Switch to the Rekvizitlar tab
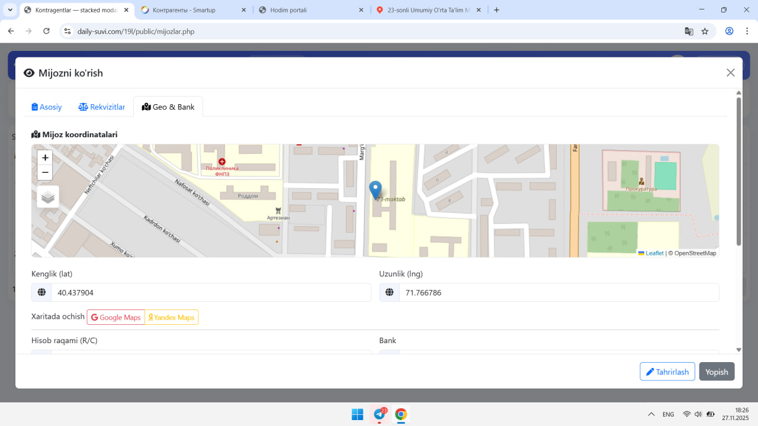The width and height of the screenshot is (758, 426). (102, 107)
